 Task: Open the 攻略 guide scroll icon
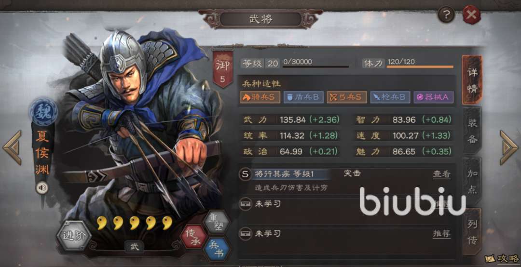click(502, 258)
